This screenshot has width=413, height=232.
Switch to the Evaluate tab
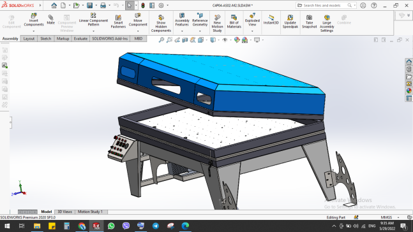pyautogui.click(x=80, y=39)
